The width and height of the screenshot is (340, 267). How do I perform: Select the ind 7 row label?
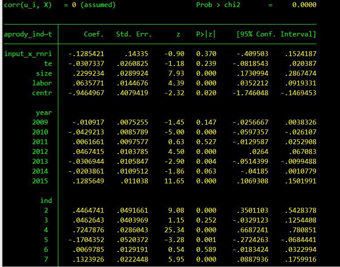(x=46, y=259)
